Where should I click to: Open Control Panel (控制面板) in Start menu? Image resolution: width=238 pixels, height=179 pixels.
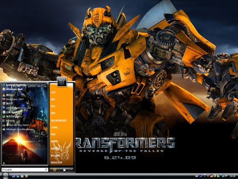click(55, 148)
